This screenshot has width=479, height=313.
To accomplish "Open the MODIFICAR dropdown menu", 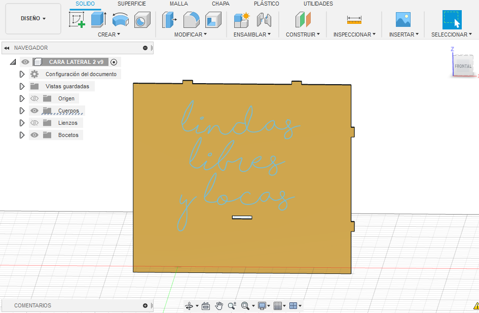I will pyautogui.click(x=191, y=34).
